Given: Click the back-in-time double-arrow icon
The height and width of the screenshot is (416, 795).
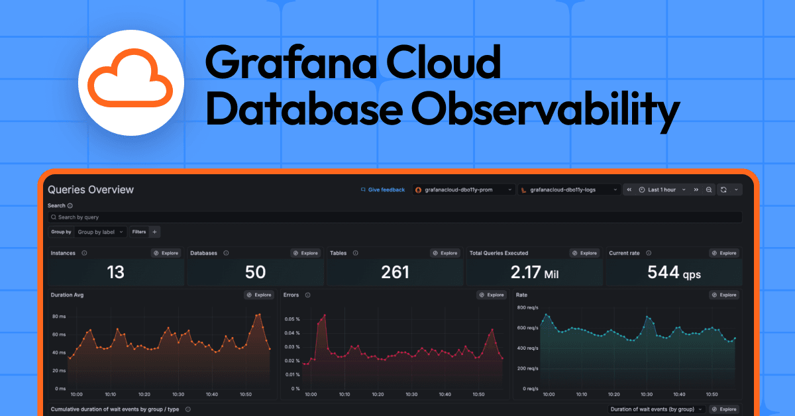Looking at the screenshot, I should pyautogui.click(x=629, y=189).
